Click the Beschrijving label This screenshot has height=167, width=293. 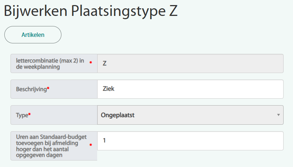click(31, 89)
